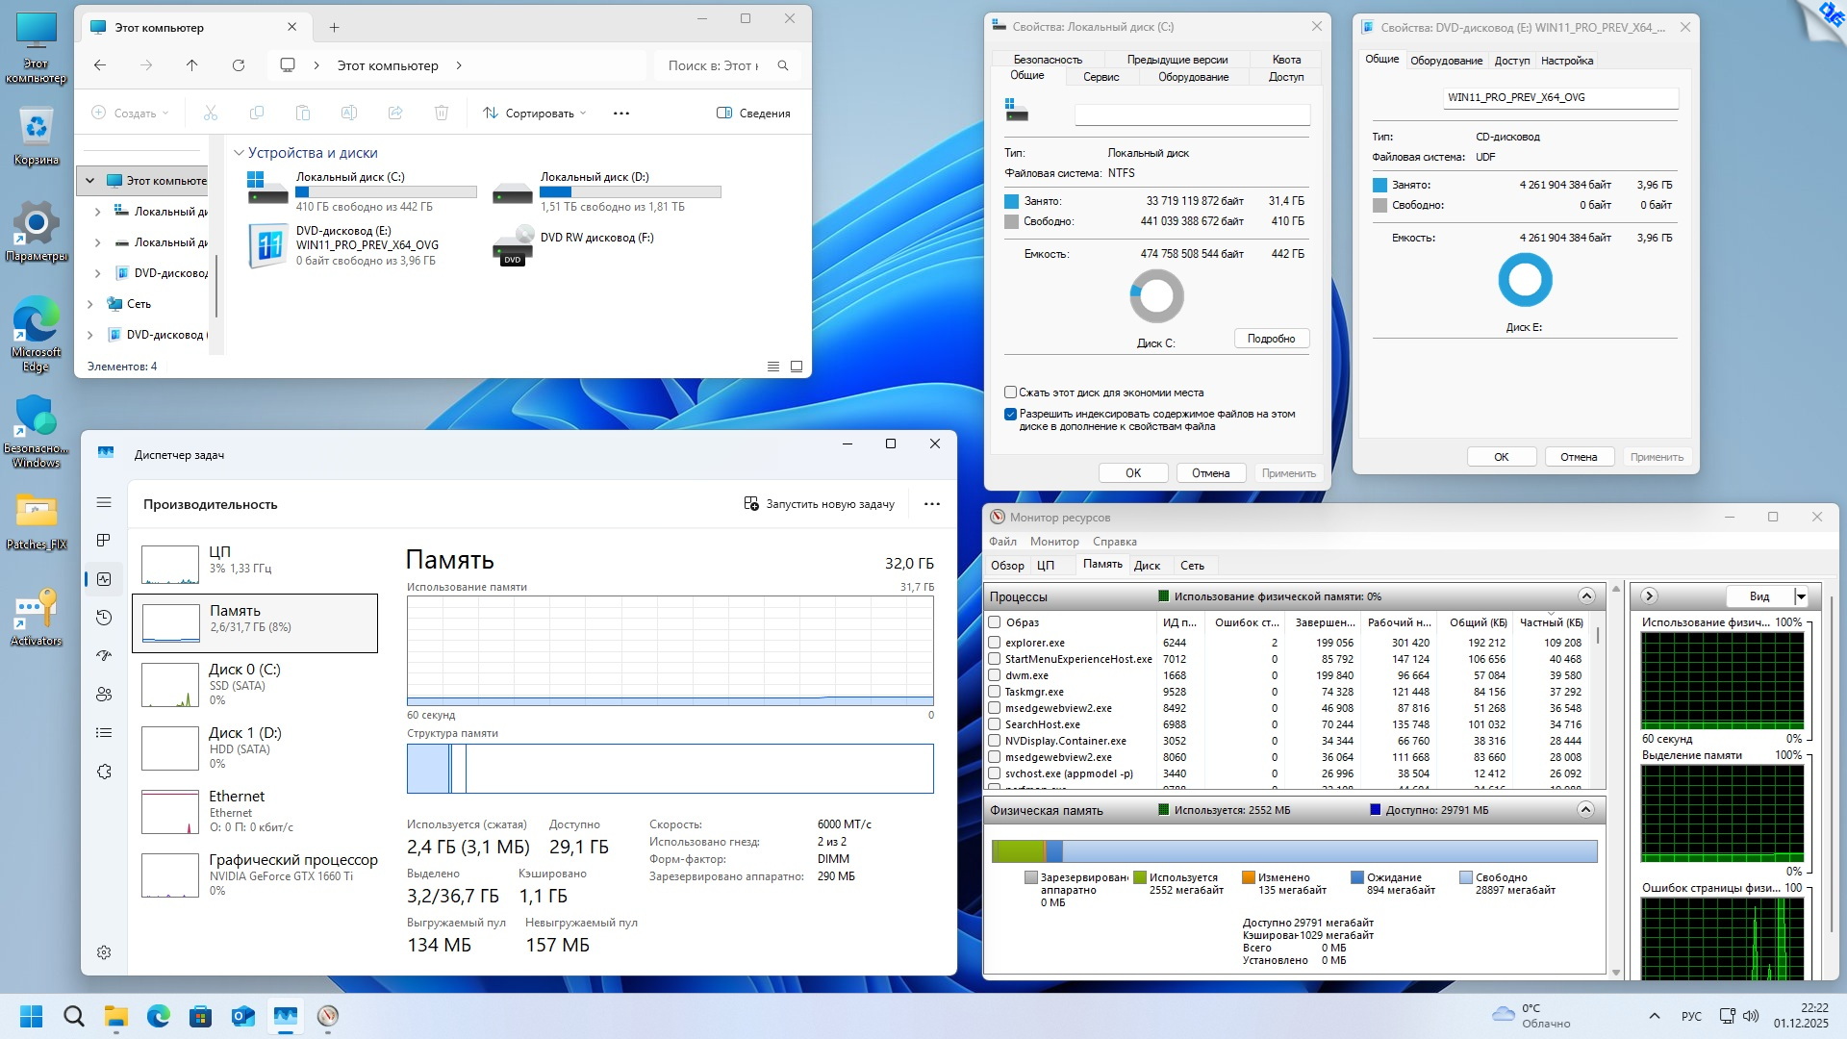Select the Memory performance graph item
1847x1039 pixels.
click(x=255, y=623)
